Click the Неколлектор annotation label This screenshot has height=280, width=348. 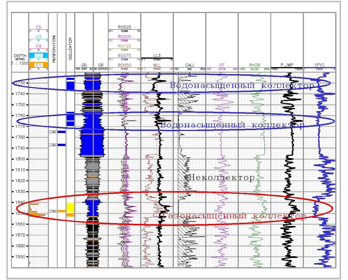point(222,177)
